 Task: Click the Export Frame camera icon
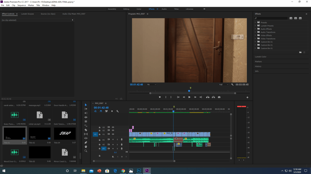(219, 97)
